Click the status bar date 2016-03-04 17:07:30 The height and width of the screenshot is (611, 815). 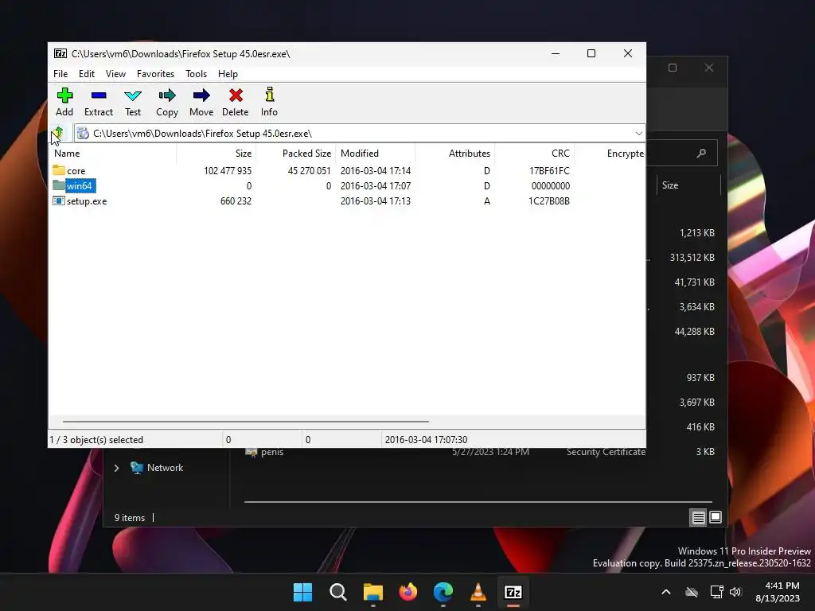click(426, 439)
